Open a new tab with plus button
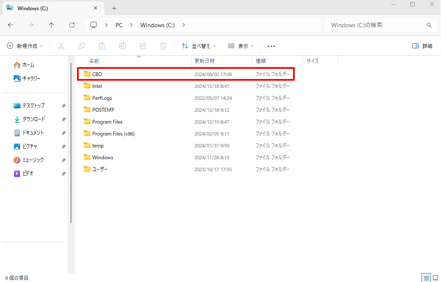 (x=114, y=8)
